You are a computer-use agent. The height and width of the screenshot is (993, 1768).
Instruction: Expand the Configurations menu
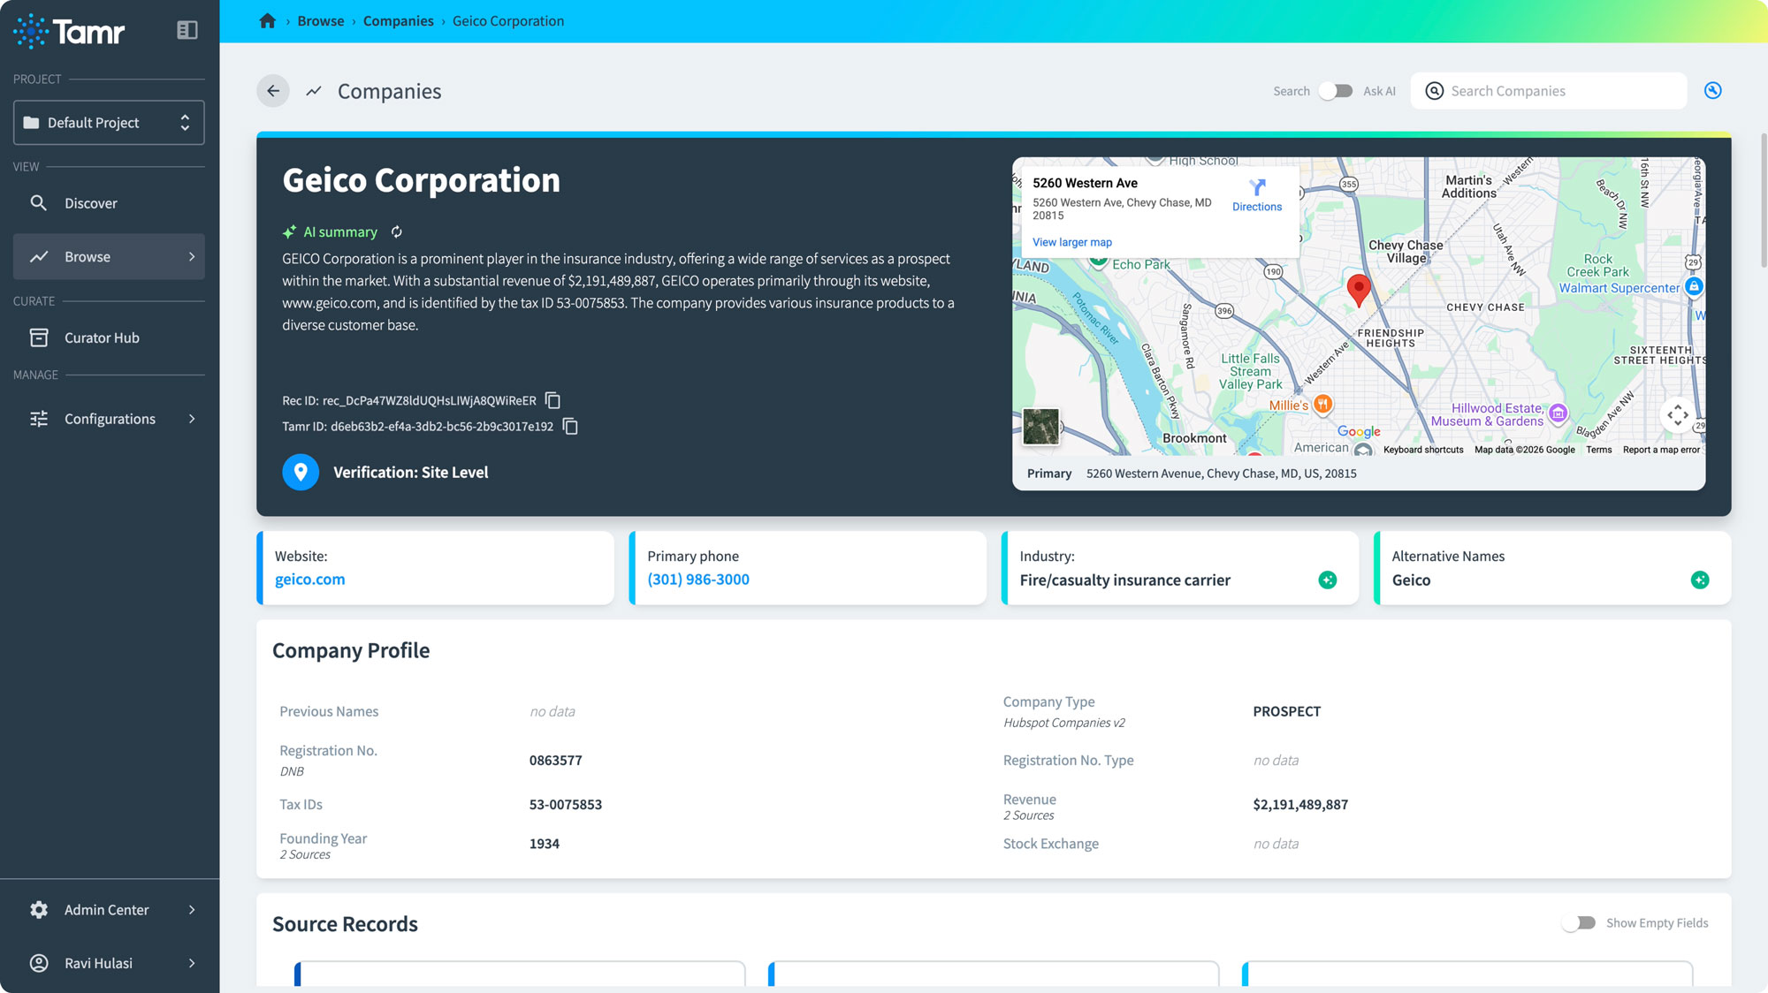click(109, 419)
